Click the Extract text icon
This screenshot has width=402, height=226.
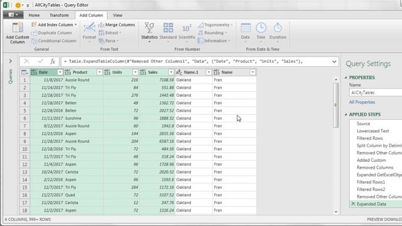[x=101, y=33]
